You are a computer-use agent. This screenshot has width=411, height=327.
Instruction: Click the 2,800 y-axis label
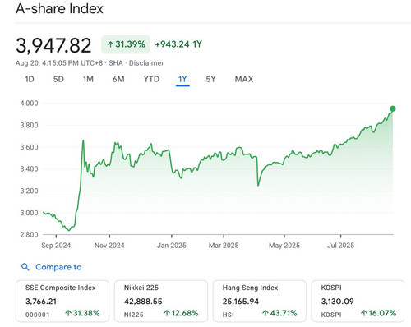point(29,235)
